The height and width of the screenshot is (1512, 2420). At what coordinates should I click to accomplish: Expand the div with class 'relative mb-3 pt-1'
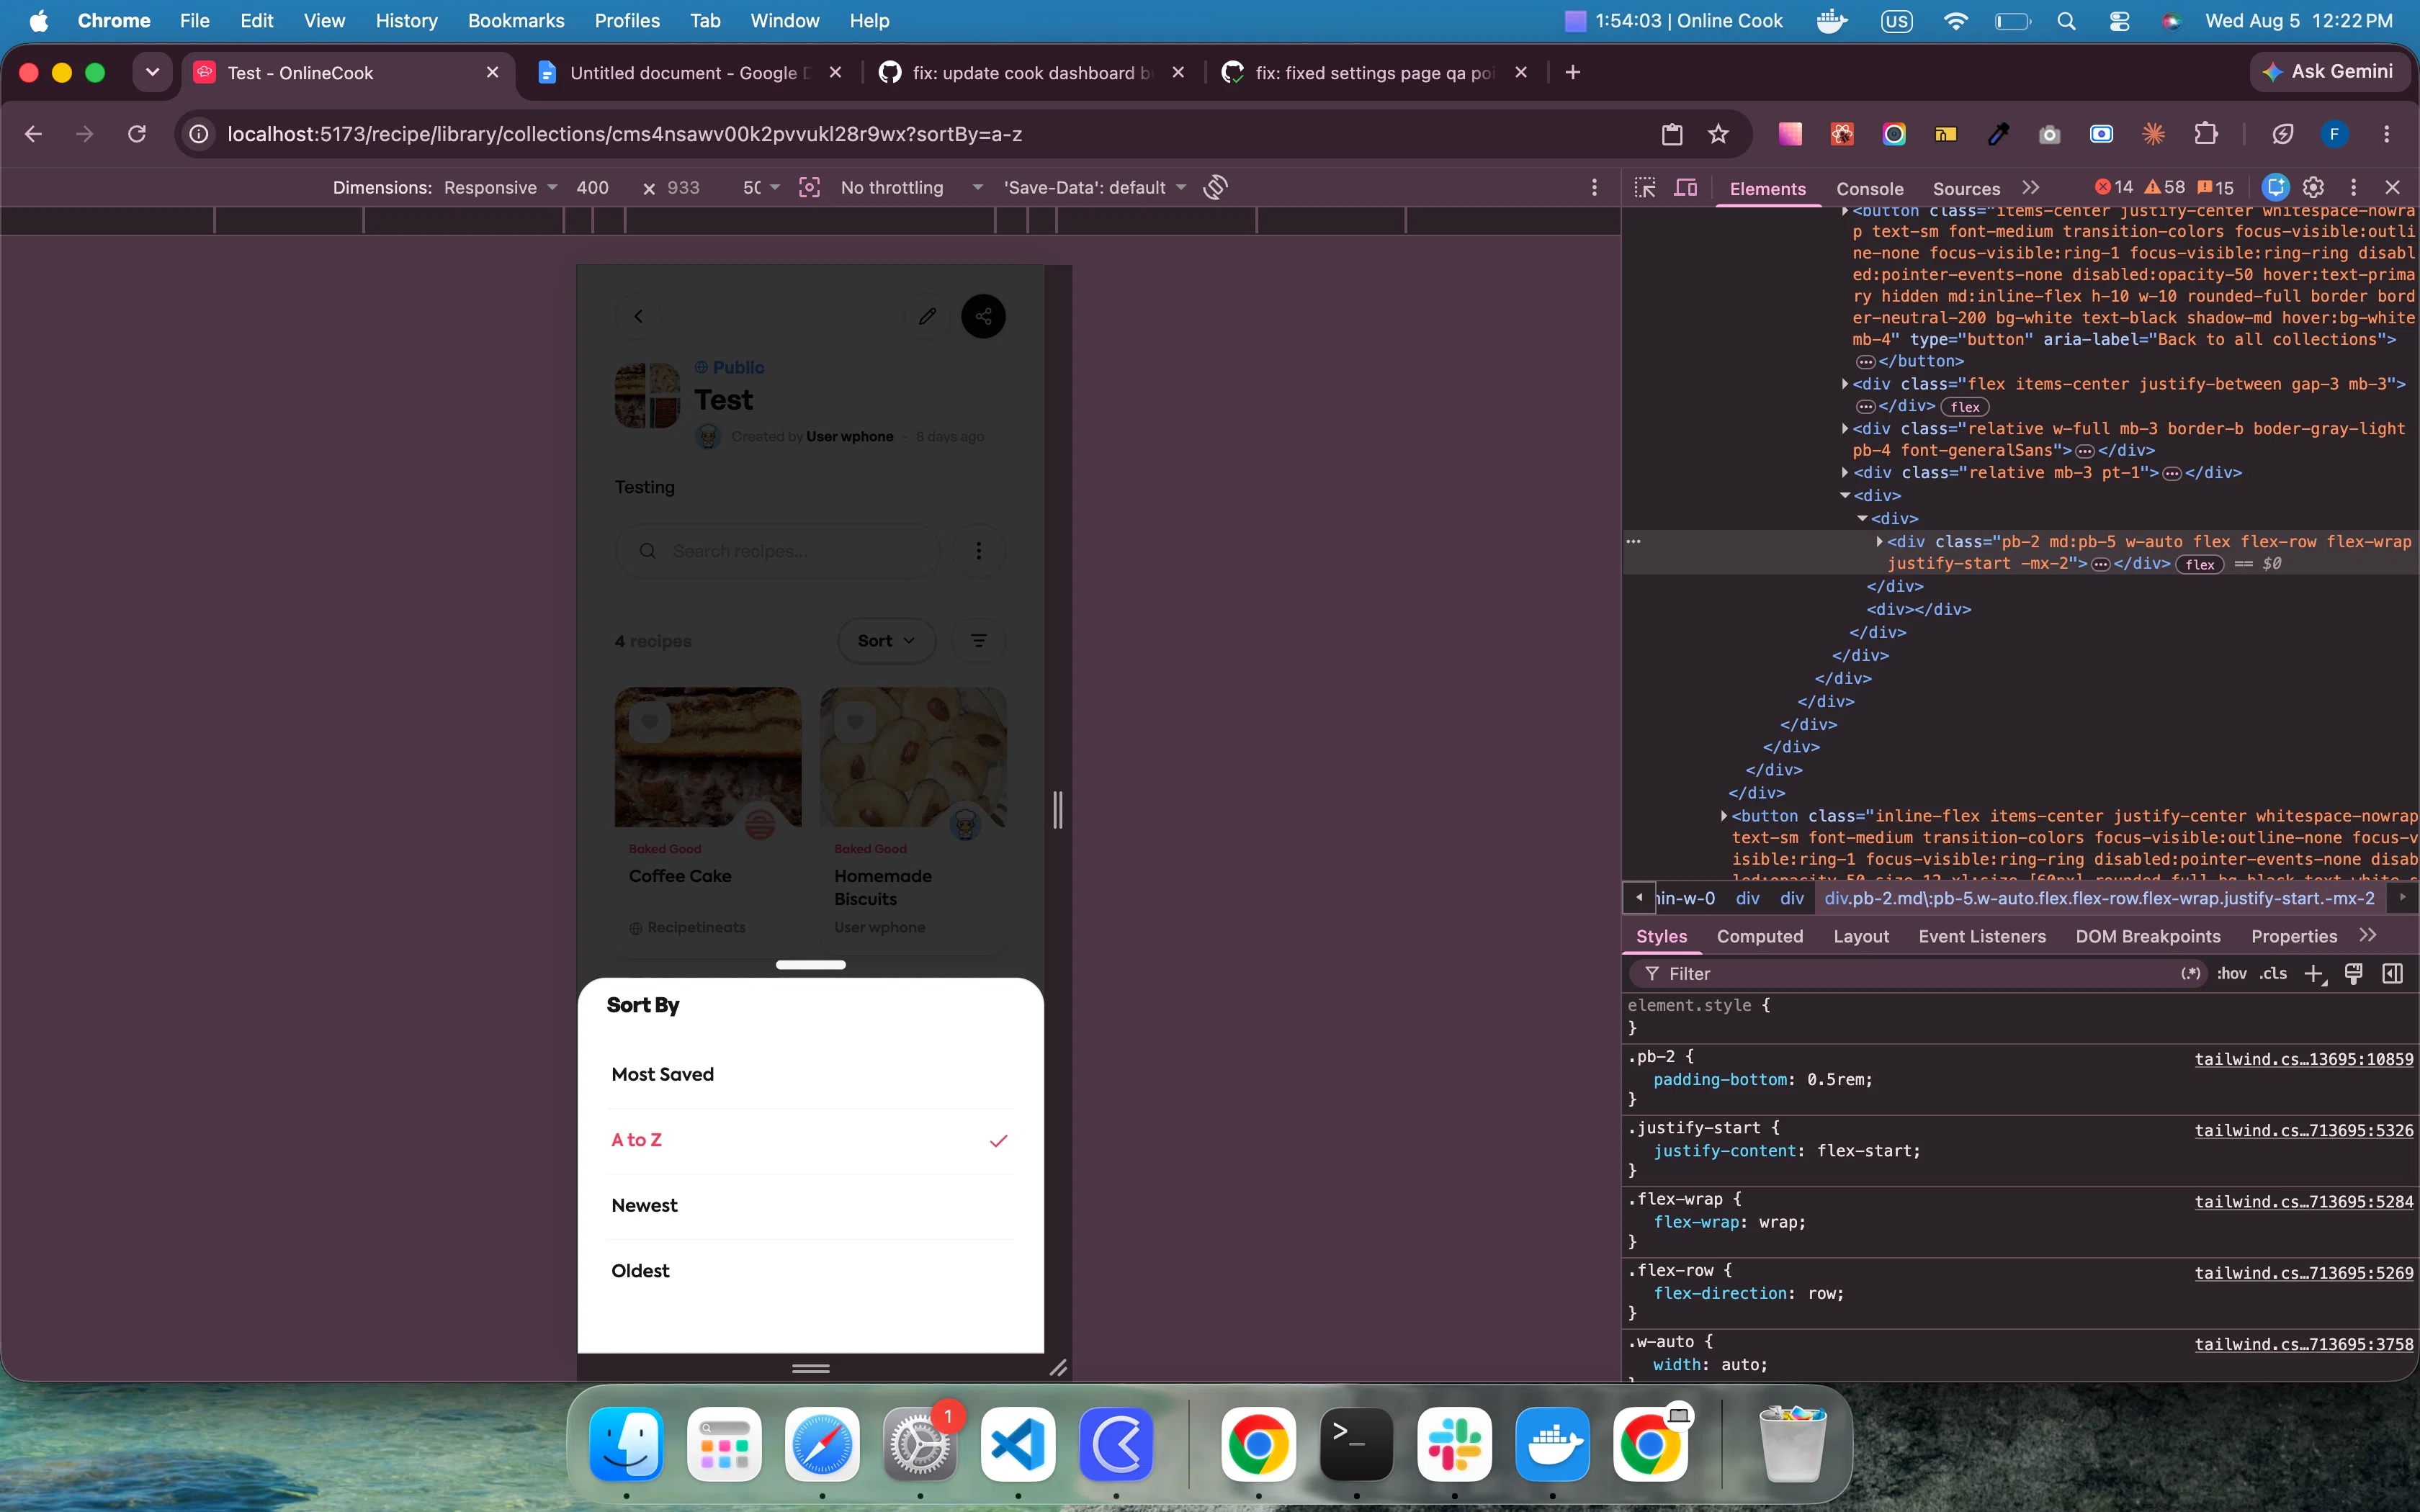(1845, 473)
